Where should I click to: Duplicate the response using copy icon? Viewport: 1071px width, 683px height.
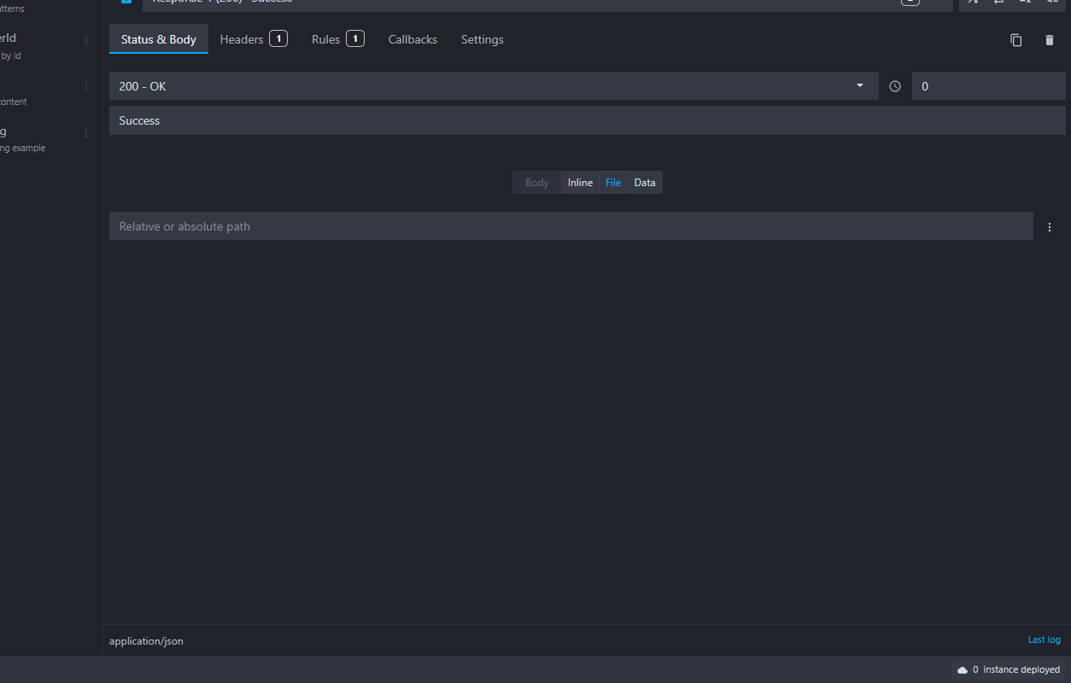(x=1015, y=40)
